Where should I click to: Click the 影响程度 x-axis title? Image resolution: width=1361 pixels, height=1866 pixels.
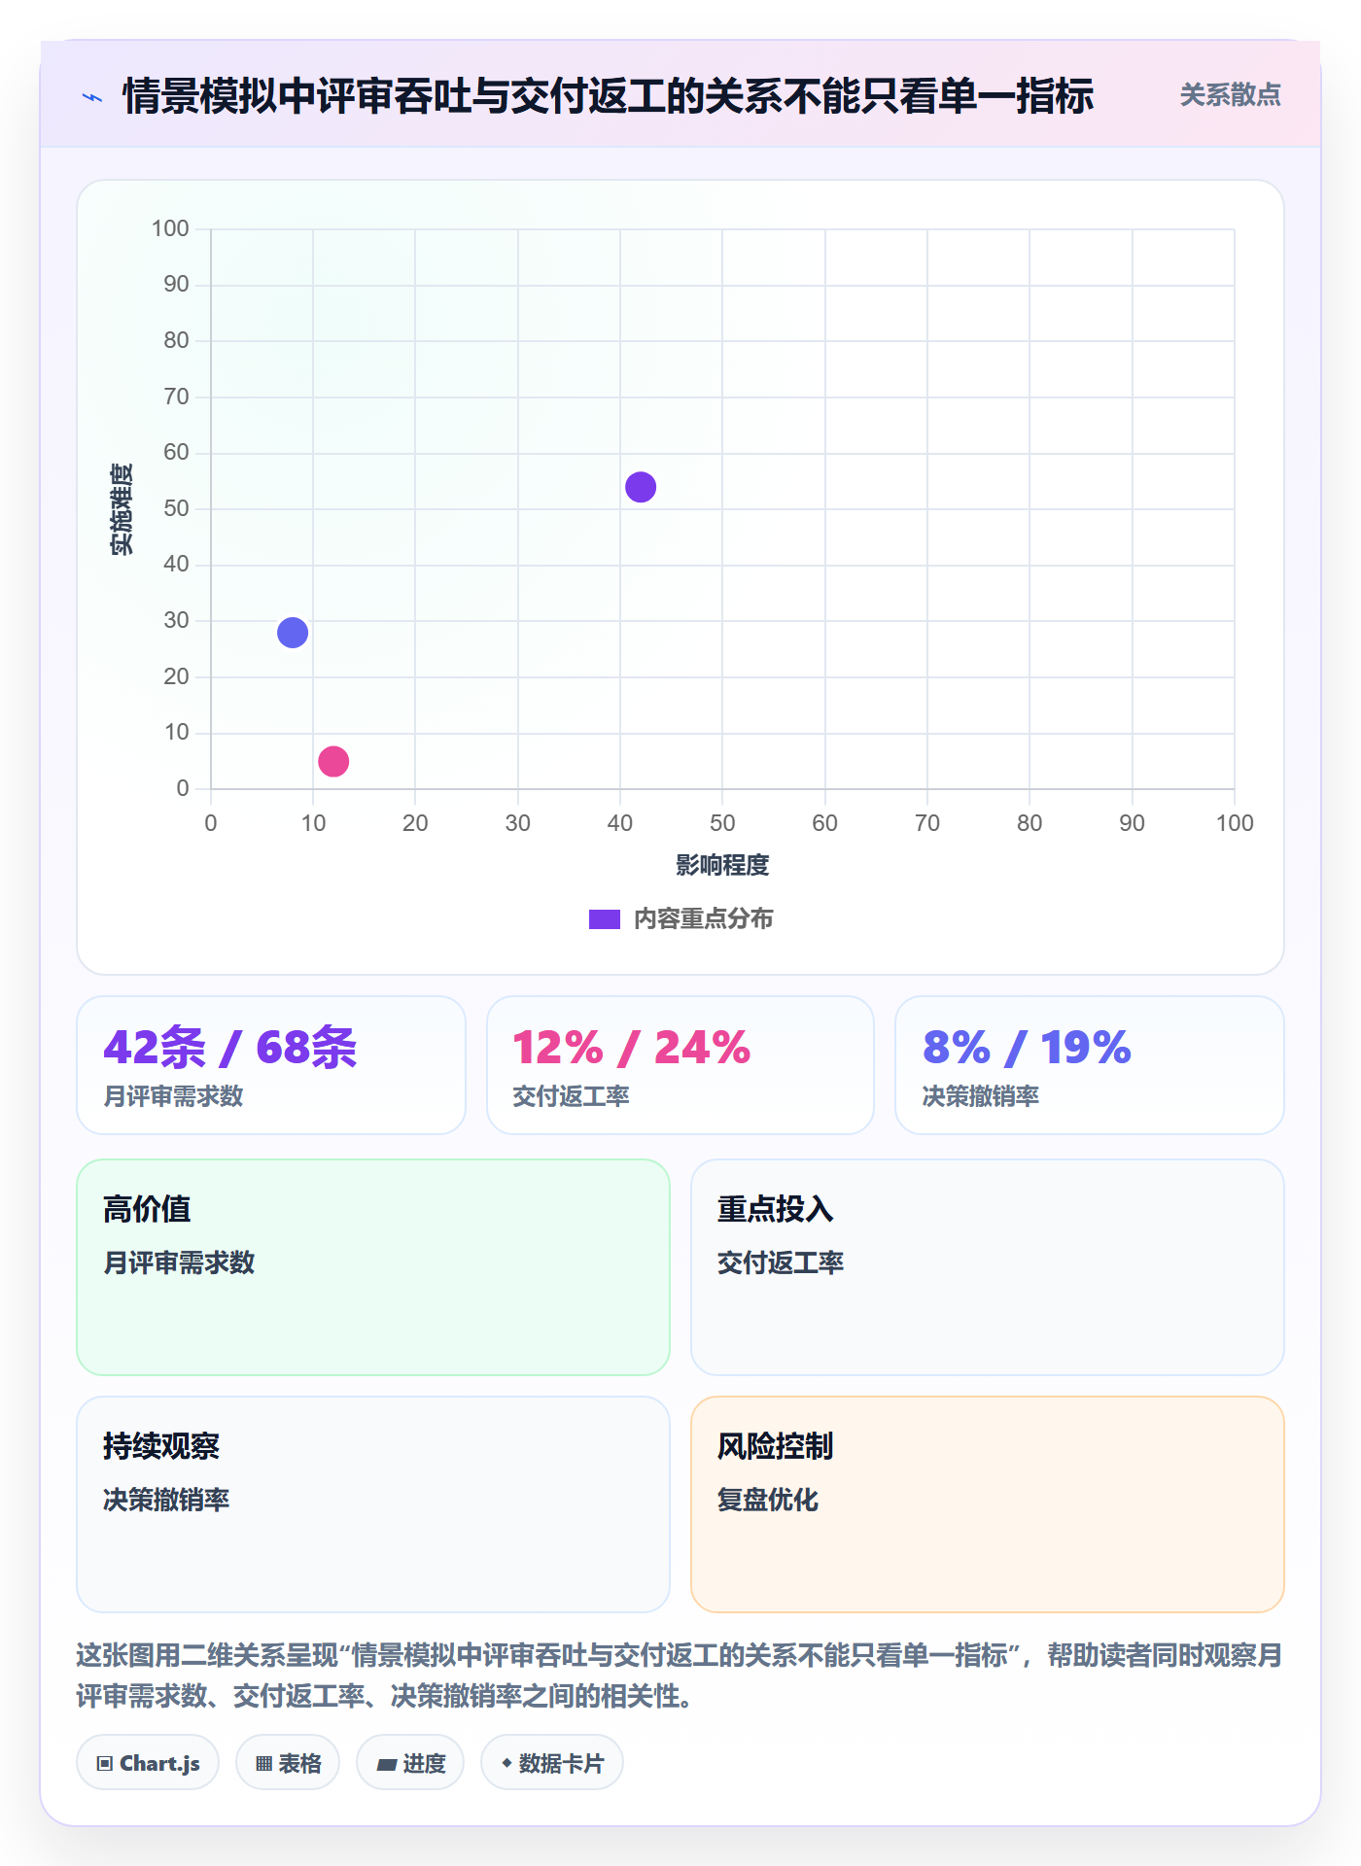click(x=722, y=865)
